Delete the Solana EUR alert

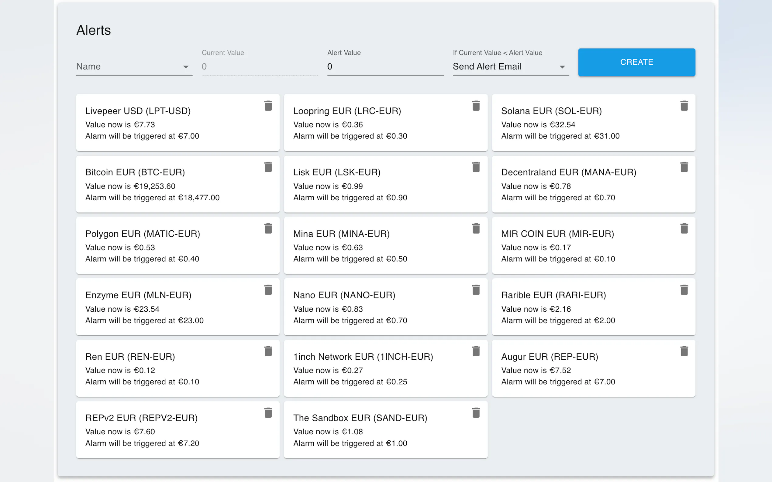[684, 106]
